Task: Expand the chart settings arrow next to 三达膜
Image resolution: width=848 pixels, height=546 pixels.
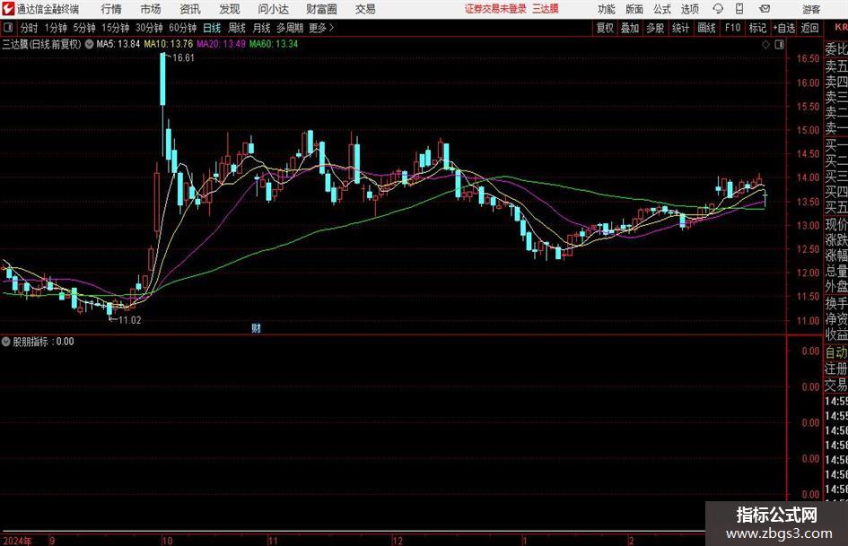Action: point(89,44)
